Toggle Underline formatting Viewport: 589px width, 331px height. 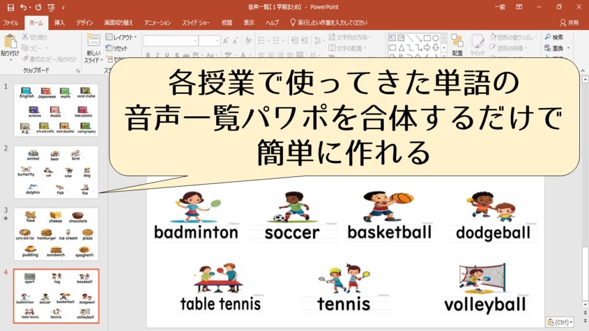[x=166, y=56]
